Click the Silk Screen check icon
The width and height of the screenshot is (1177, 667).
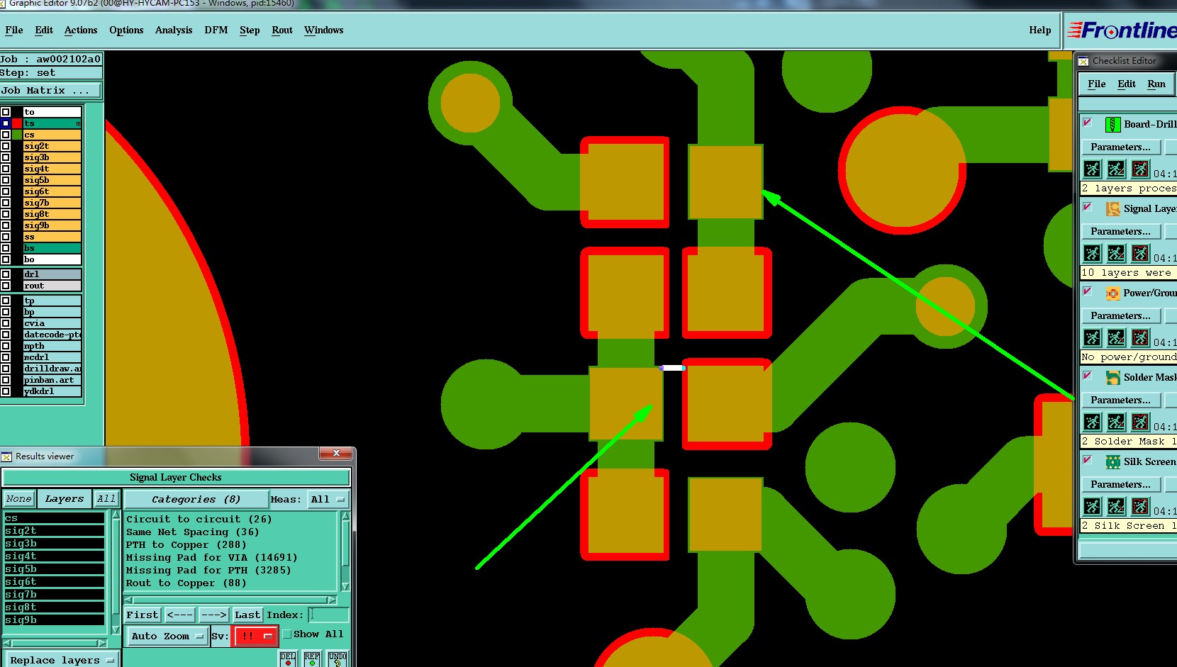tap(1112, 462)
